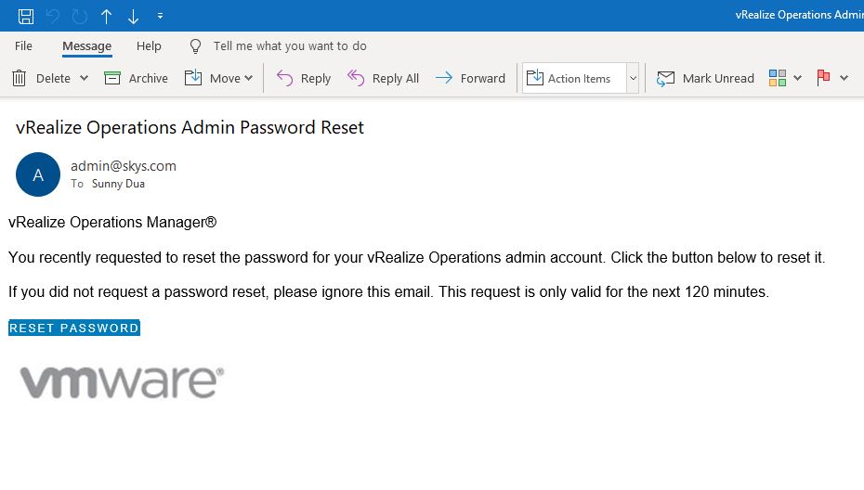Expand the Action Items gallery arrow
Screen dimensions: 864x490
click(633, 78)
